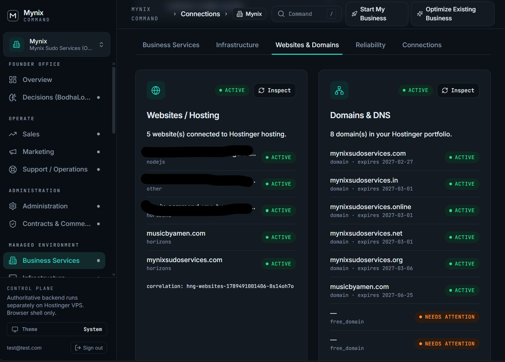505x362 pixels.
Task: Open the Business Services tab
Action: (x=171, y=45)
